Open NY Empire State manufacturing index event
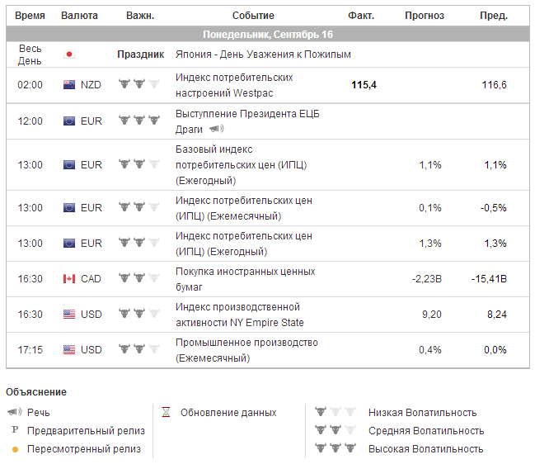 239,315
